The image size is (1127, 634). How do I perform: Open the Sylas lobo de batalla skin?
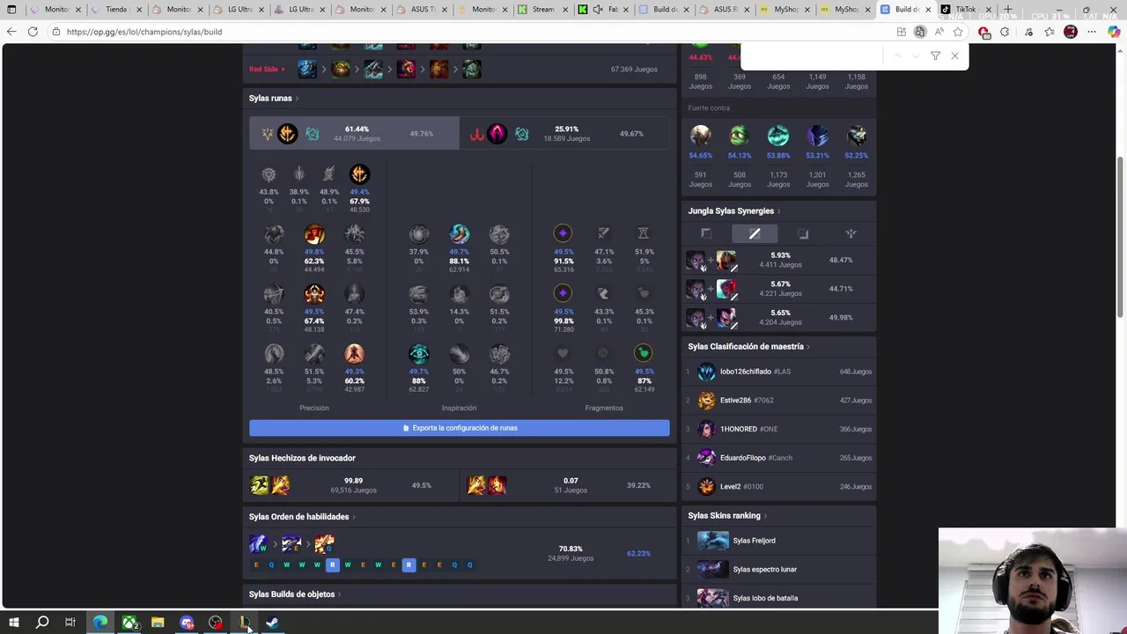(779, 598)
